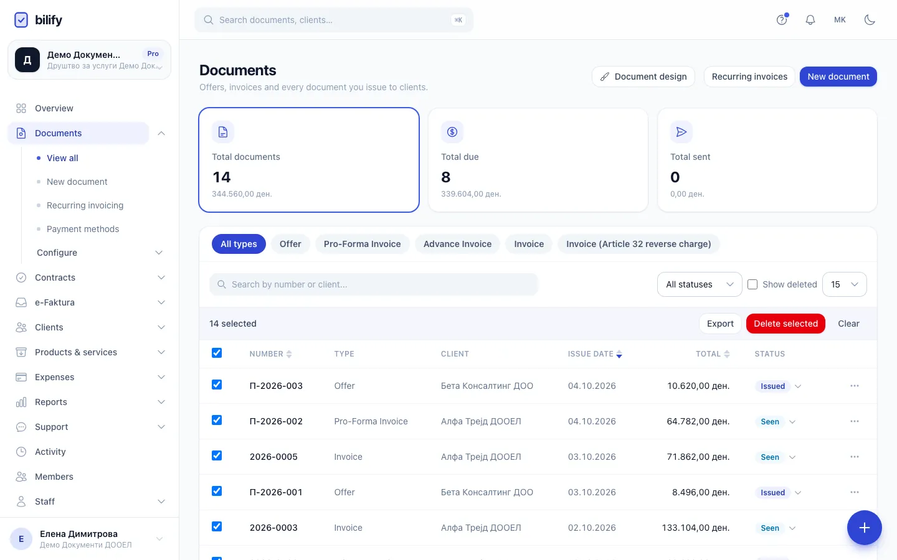Open the All statuses dropdown

pyautogui.click(x=700, y=284)
